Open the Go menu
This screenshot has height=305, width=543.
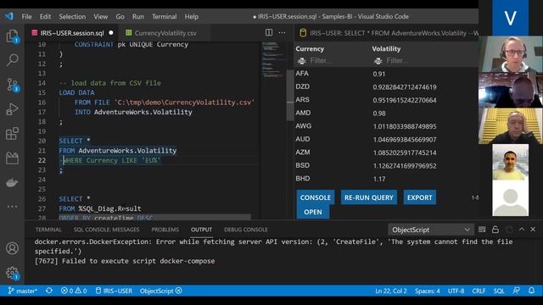pyautogui.click(x=120, y=17)
